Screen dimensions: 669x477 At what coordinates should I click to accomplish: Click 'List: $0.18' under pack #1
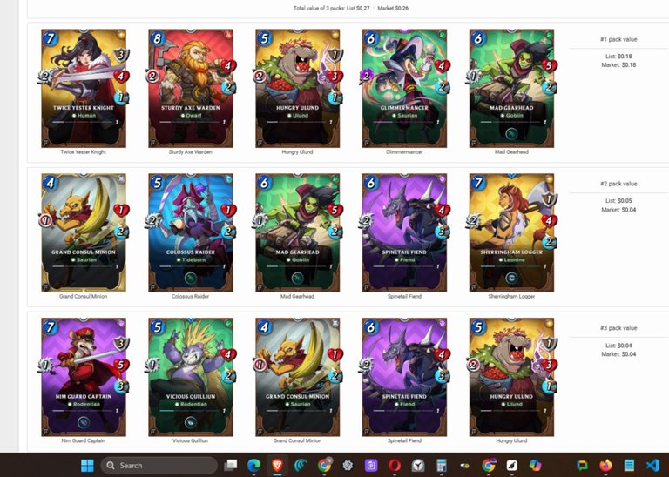[618, 57]
